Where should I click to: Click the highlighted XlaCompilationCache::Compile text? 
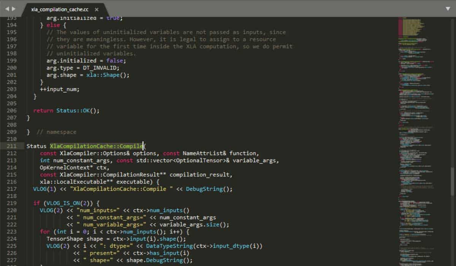(96, 146)
